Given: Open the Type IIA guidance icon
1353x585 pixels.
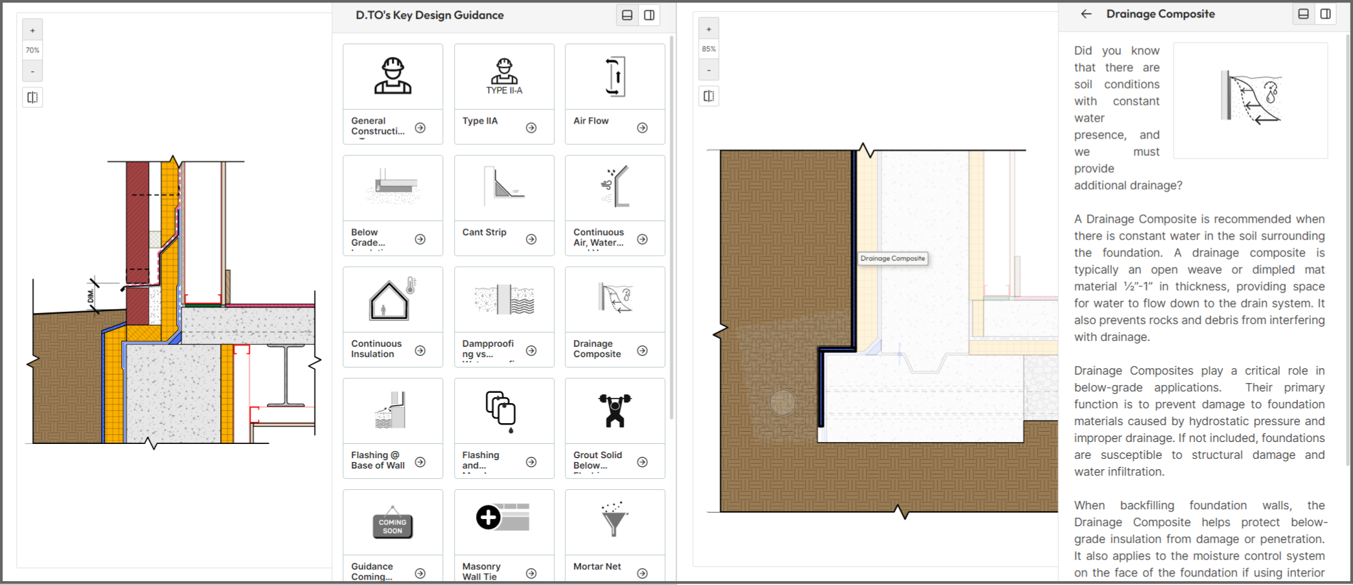Looking at the screenshot, I should click(x=504, y=77).
